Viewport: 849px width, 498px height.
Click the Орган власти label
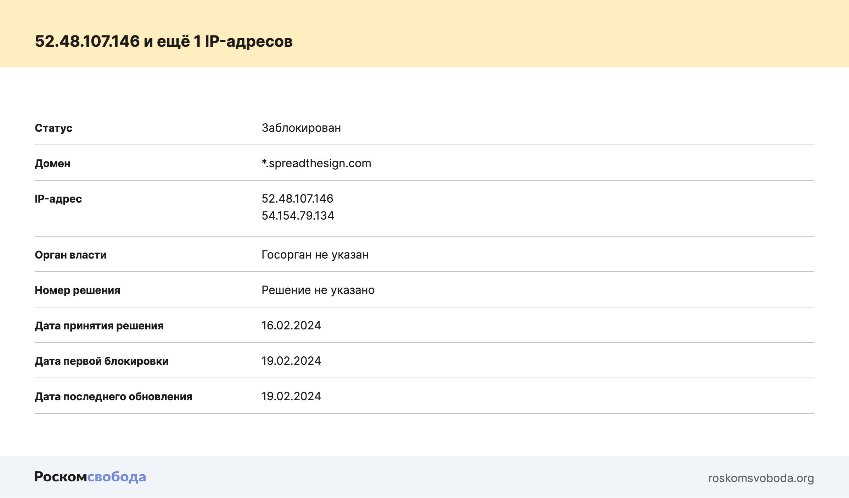pyautogui.click(x=71, y=255)
